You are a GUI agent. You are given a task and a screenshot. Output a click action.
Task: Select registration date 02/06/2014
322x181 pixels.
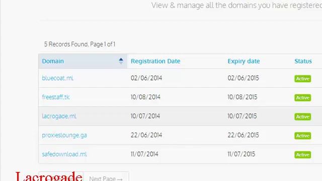(146, 78)
